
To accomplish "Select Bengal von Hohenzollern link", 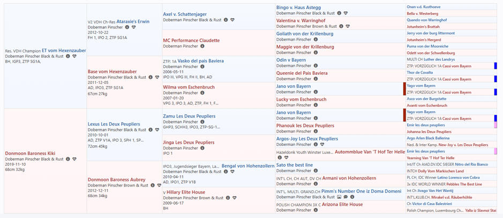I will [x=248, y=166].
